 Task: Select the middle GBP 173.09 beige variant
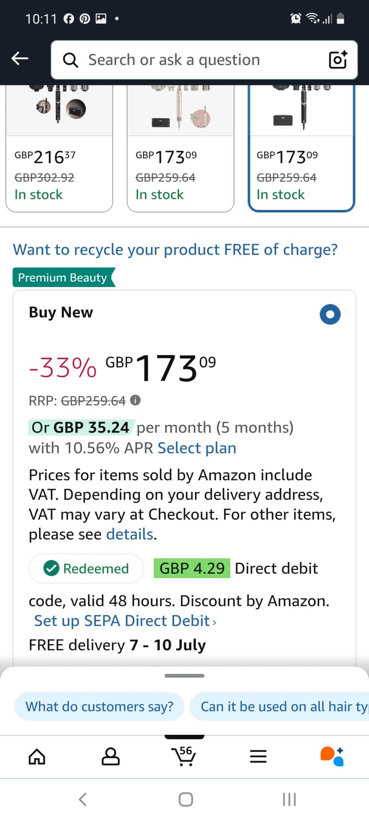point(180,160)
